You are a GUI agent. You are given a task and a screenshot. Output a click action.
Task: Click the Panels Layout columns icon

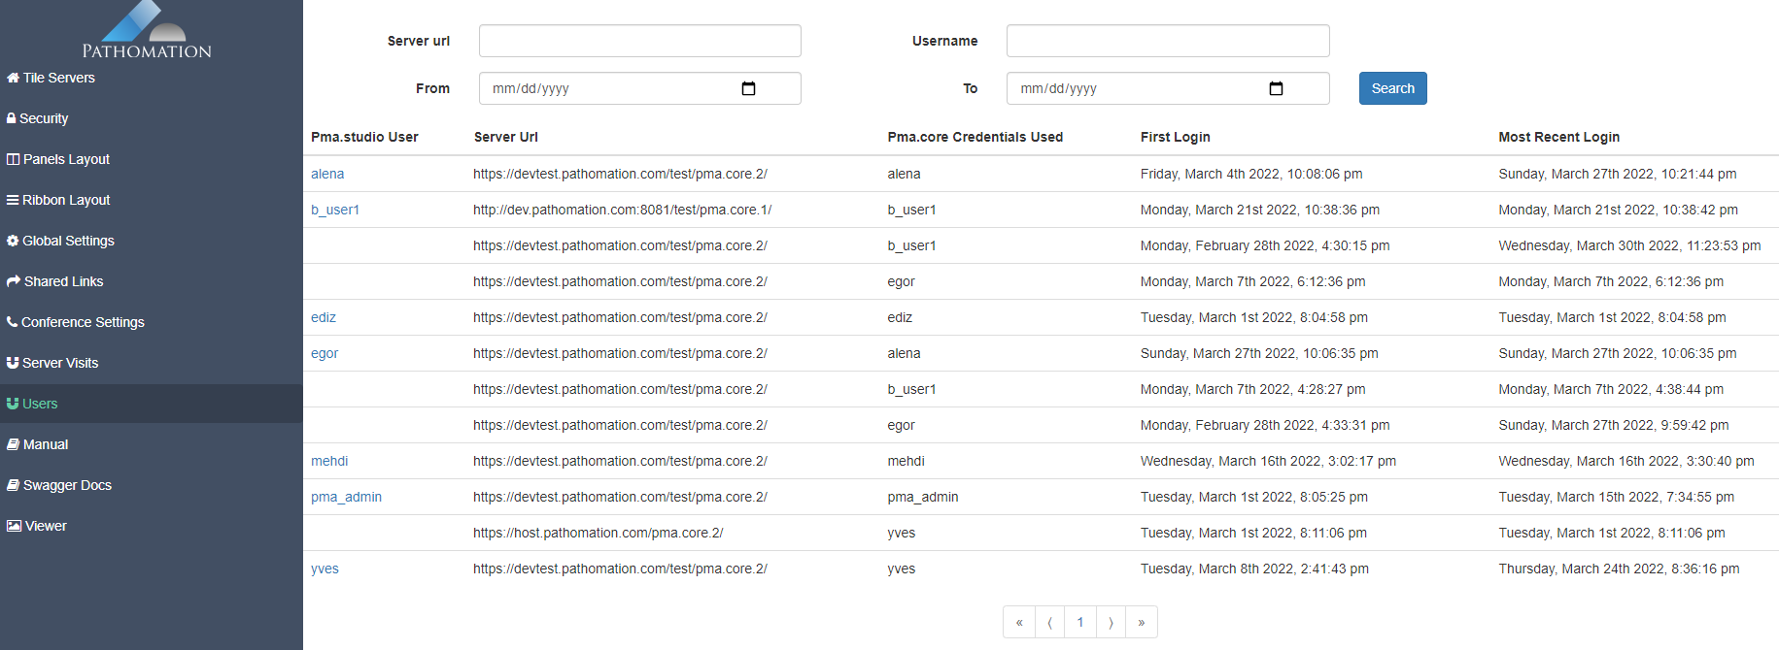pos(13,159)
